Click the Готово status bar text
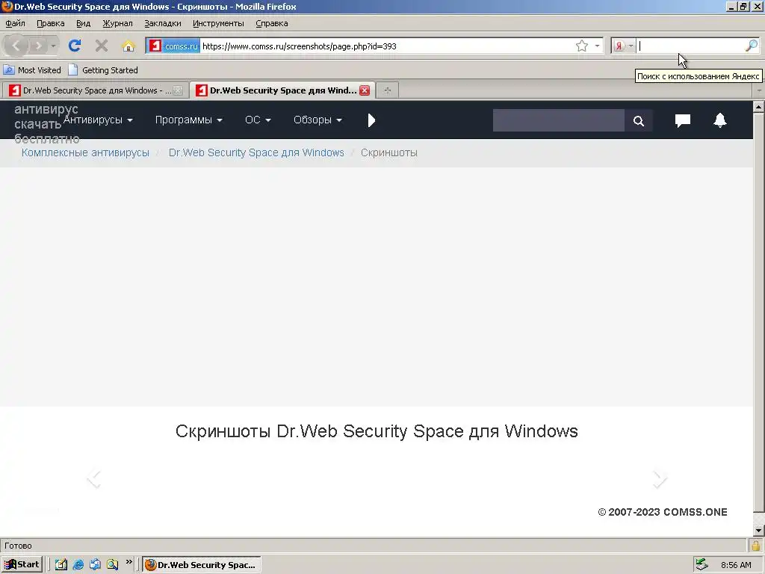 pyautogui.click(x=18, y=546)
